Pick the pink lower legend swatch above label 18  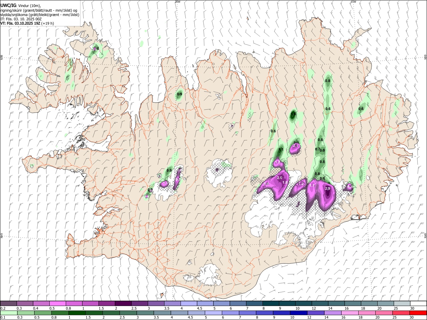pyautogui.click(x=367, y=313)
